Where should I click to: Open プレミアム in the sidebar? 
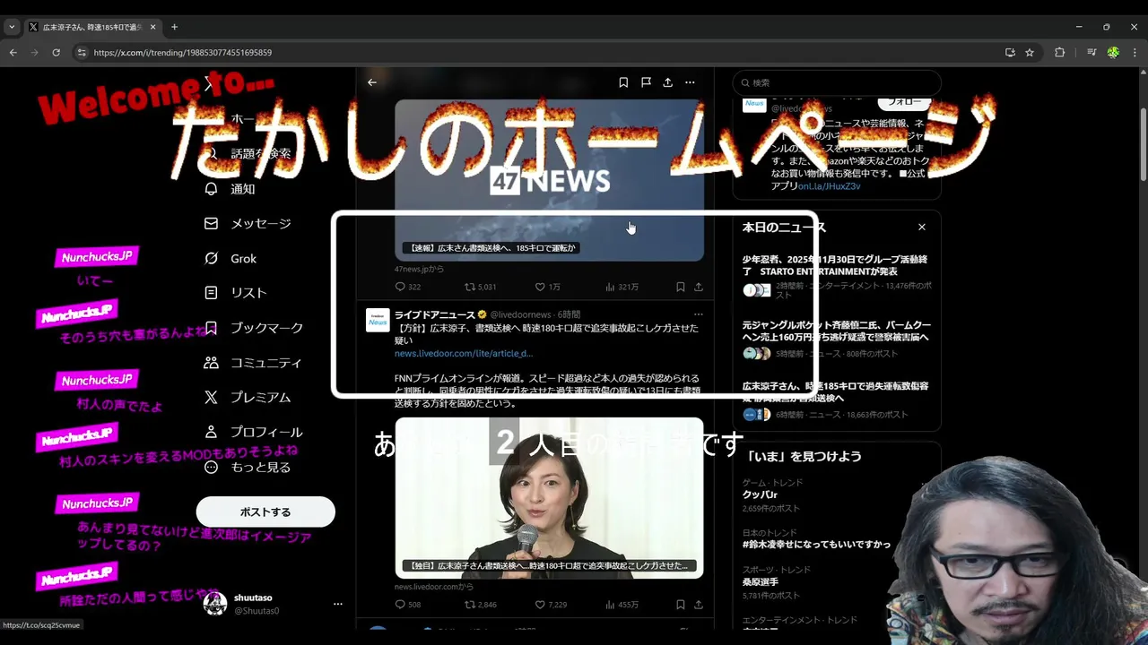(x=248, y=397)
